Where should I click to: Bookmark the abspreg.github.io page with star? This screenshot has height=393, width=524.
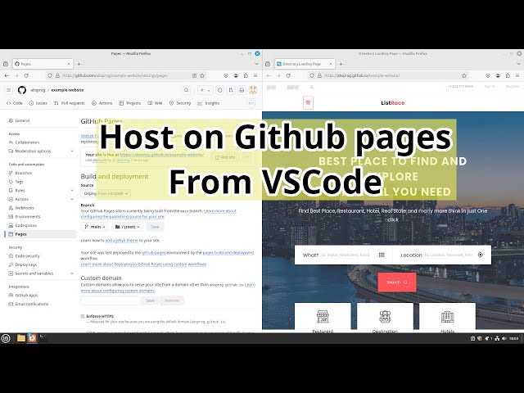(464, 76)
